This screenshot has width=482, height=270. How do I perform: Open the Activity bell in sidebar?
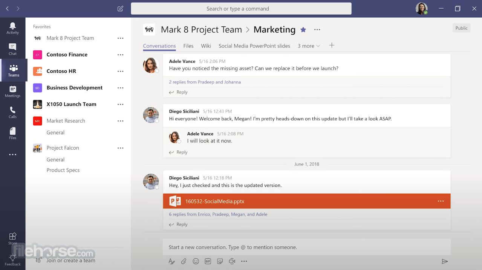coord(12,28)
